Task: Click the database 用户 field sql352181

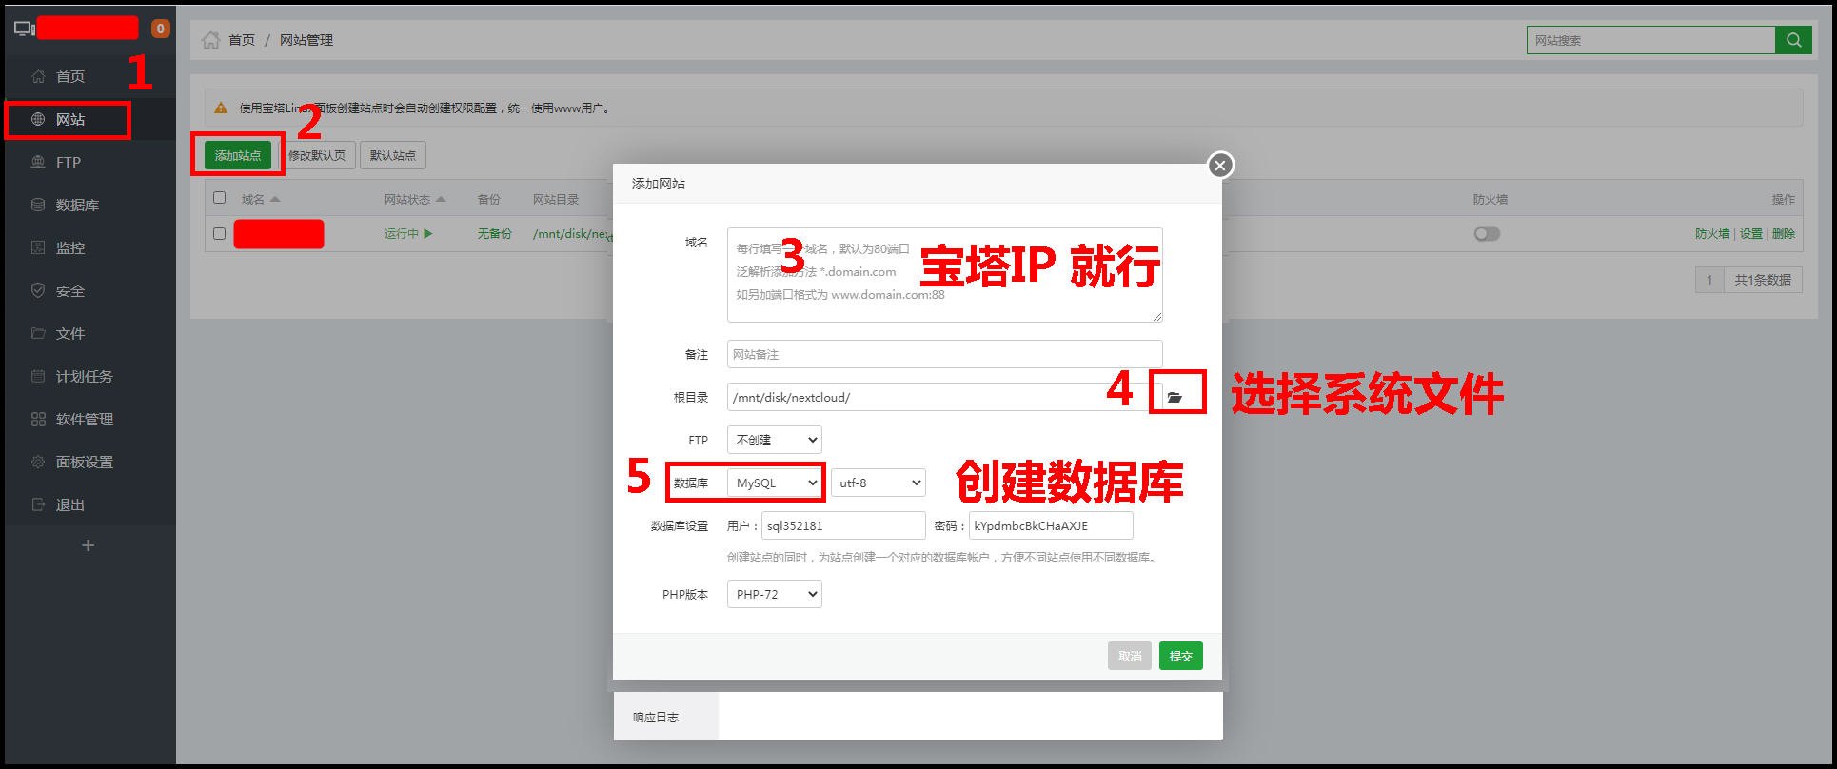Action: (x=843, y=525)
